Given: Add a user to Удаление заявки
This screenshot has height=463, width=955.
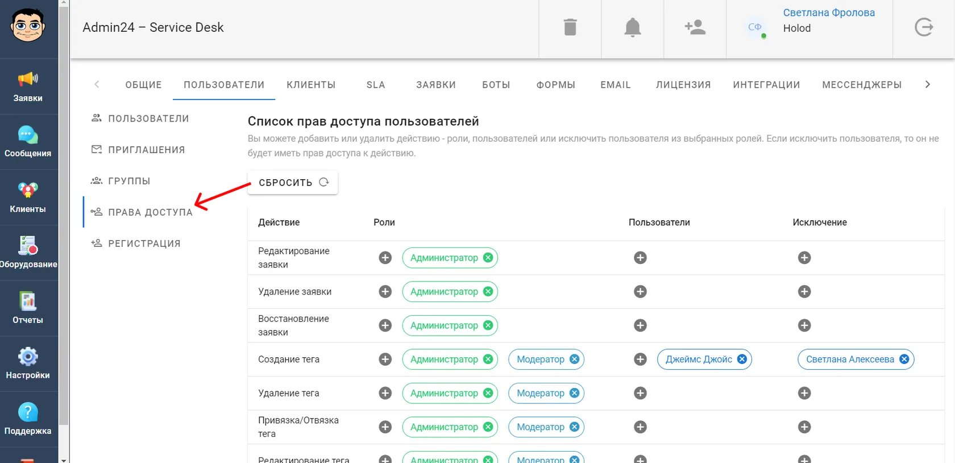Looking at the screenshot, I should tap(641, 292).
